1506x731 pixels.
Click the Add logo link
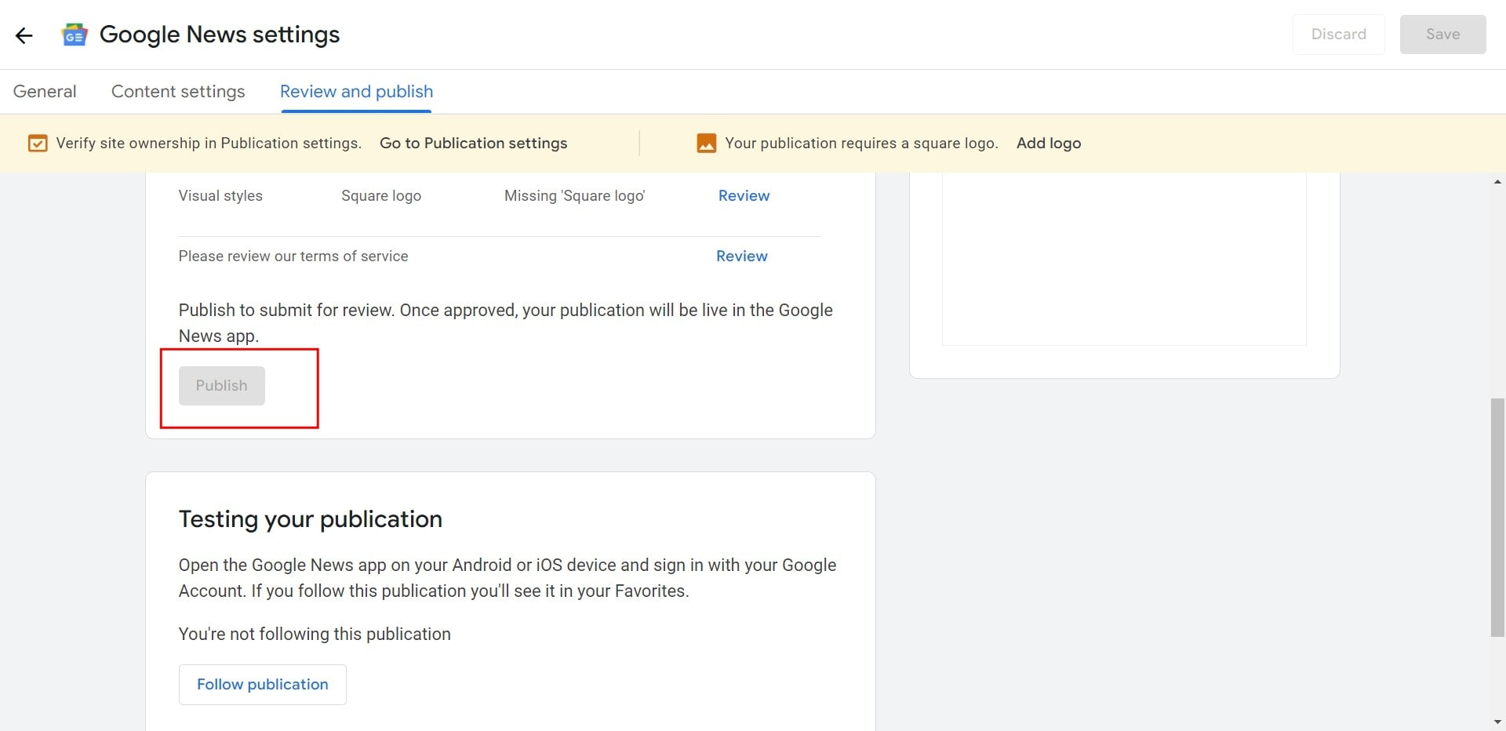coord(1048,144)
